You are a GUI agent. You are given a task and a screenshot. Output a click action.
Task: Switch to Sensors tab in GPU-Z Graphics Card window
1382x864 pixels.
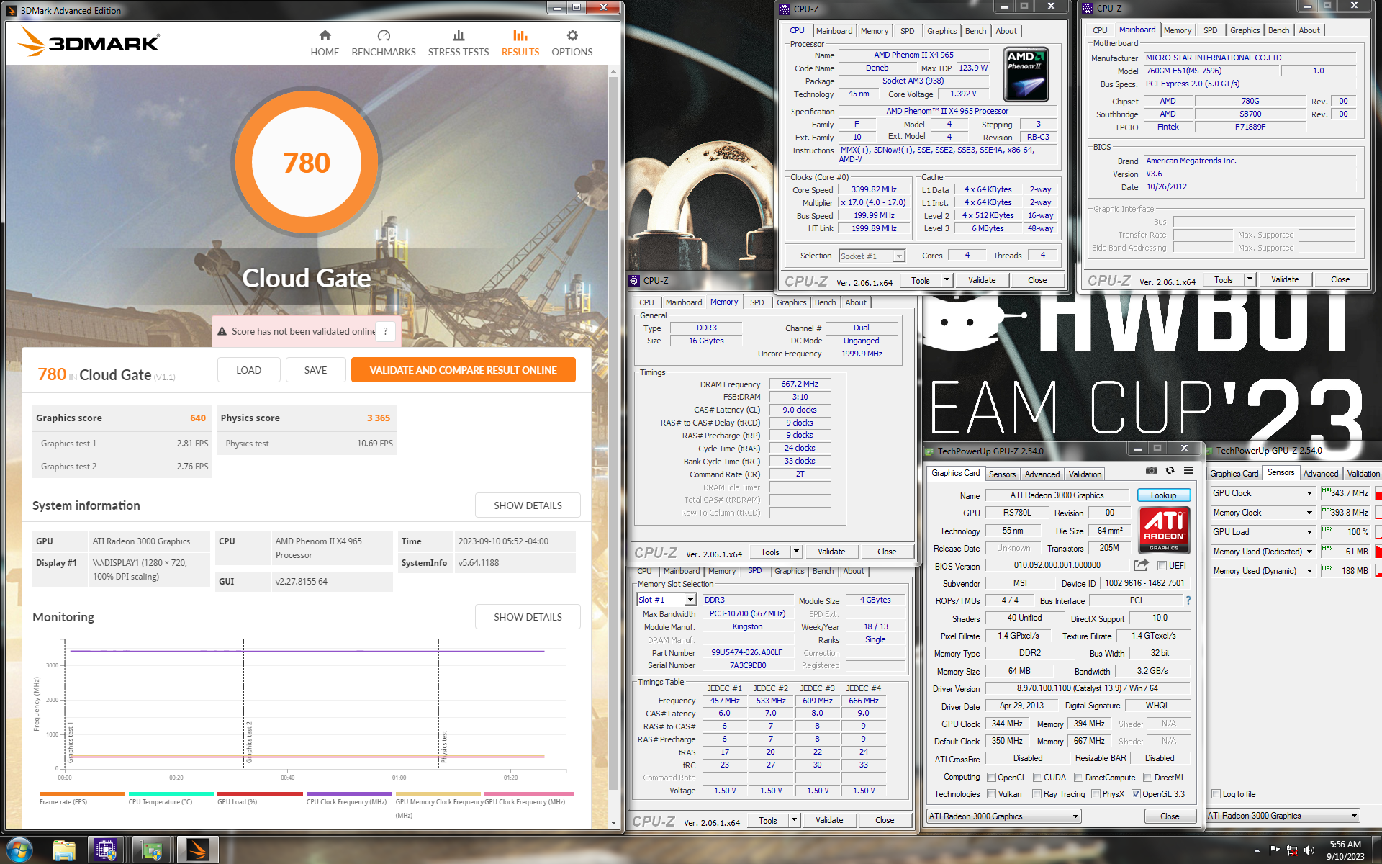(x=1002, y=474)
